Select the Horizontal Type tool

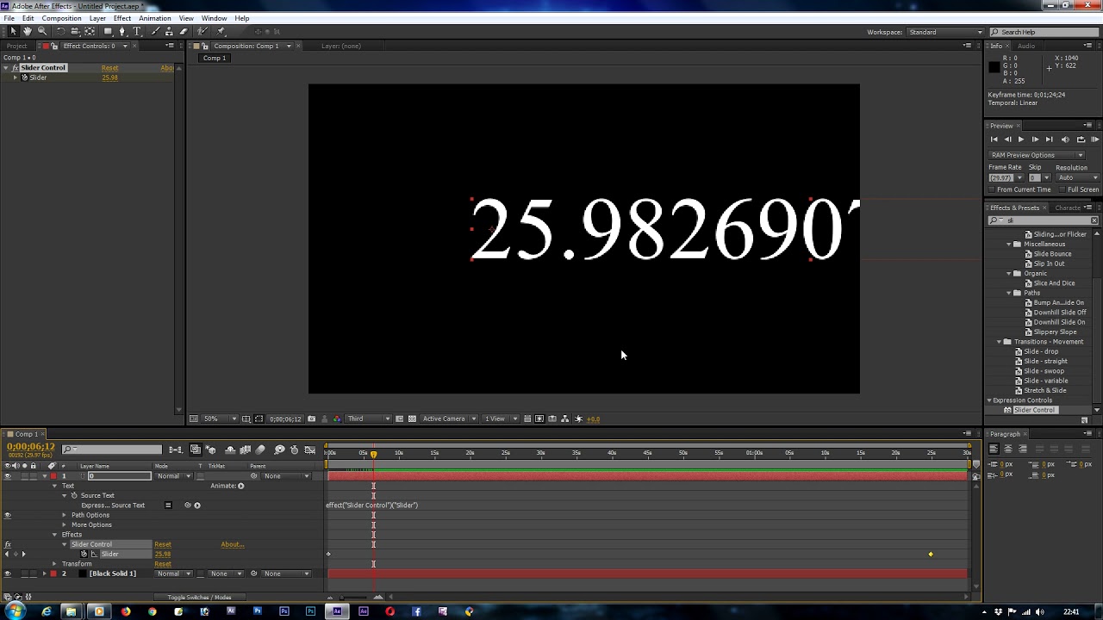click(137, 31)
